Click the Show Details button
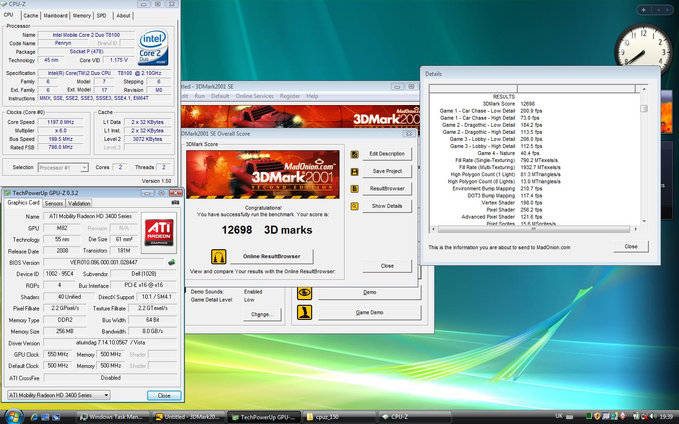Image resolution: width=679 pixels, height=424 pixels. [x=387, y=206]
